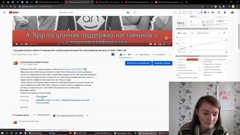Open the Образование category link

pyautogui.click(x=42, y=97)
